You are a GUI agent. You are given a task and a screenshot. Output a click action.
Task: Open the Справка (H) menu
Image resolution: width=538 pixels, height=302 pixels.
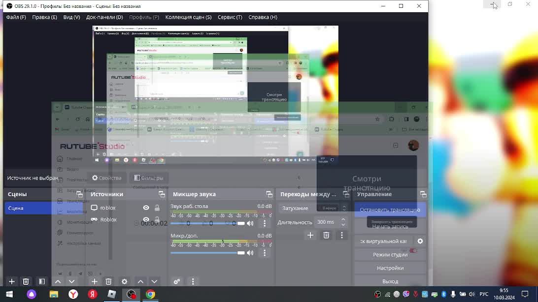[263, 17]
